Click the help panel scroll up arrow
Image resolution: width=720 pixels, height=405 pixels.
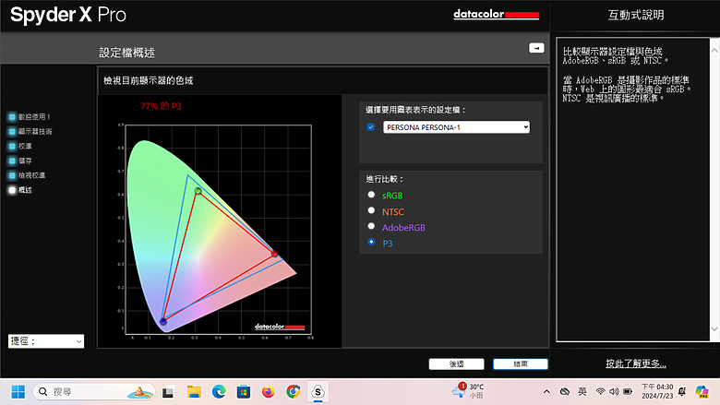714,51
